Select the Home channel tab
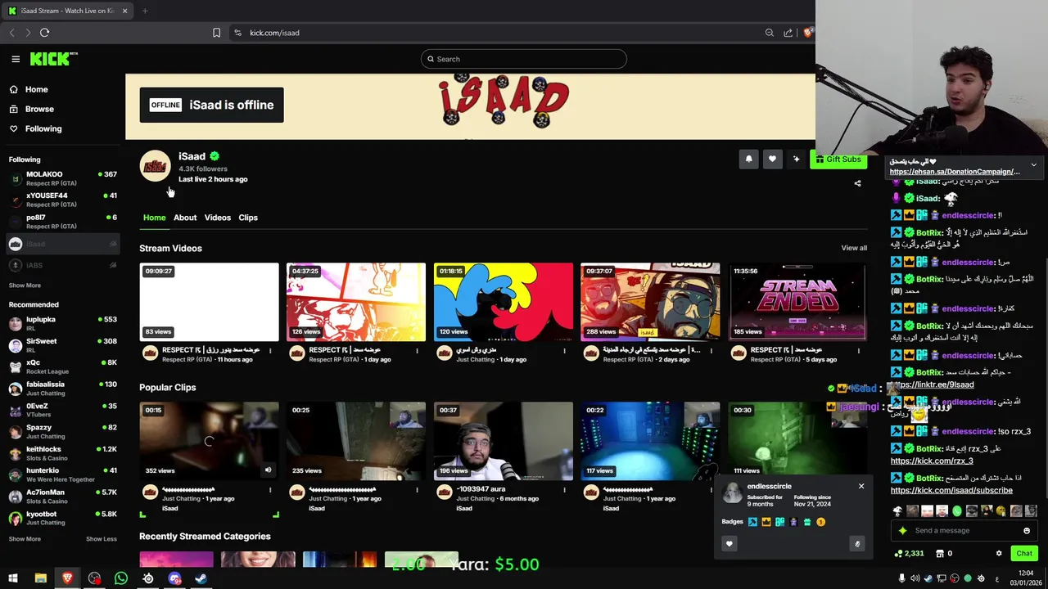The width and height of the screenshot is (1048, 589). (x=154, y=218)
